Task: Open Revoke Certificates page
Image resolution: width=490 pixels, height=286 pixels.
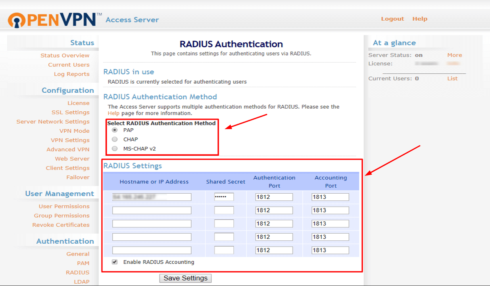Action: coord(61,225)
